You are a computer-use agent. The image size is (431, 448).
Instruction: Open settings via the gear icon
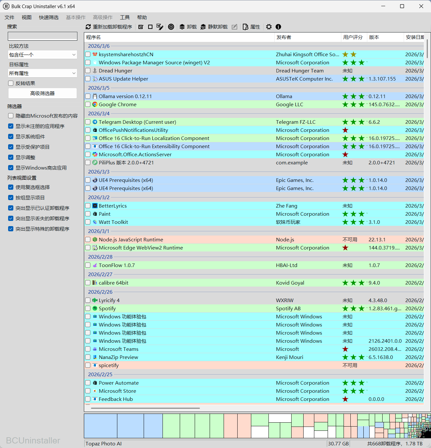(x=269, y=27)
